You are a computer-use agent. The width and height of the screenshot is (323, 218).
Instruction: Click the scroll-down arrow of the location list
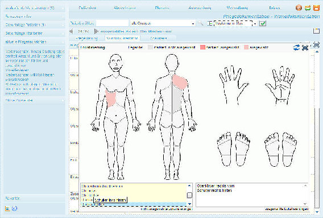pos(189,204)
